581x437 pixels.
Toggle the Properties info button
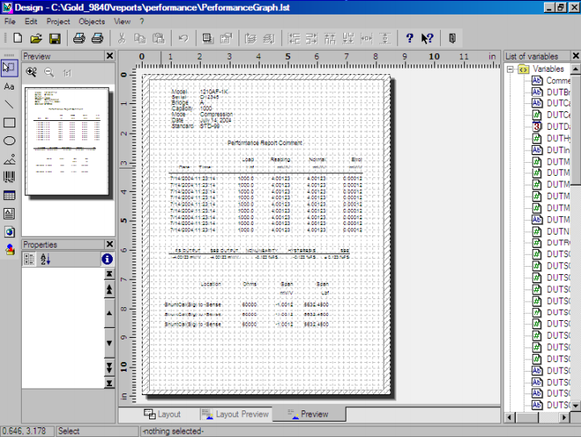[106, 259]
